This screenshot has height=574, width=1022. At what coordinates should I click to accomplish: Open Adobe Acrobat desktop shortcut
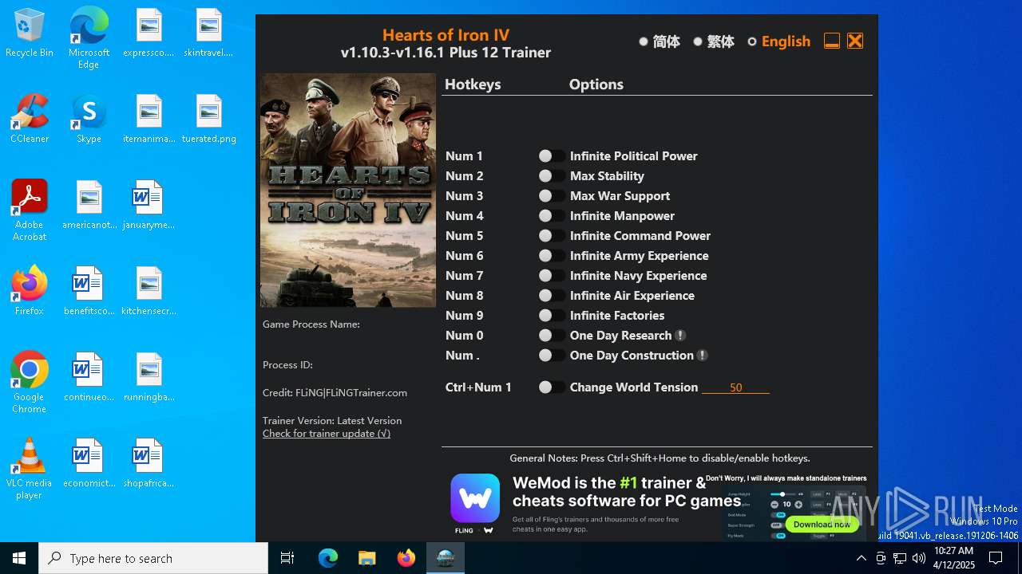point(30,210)
